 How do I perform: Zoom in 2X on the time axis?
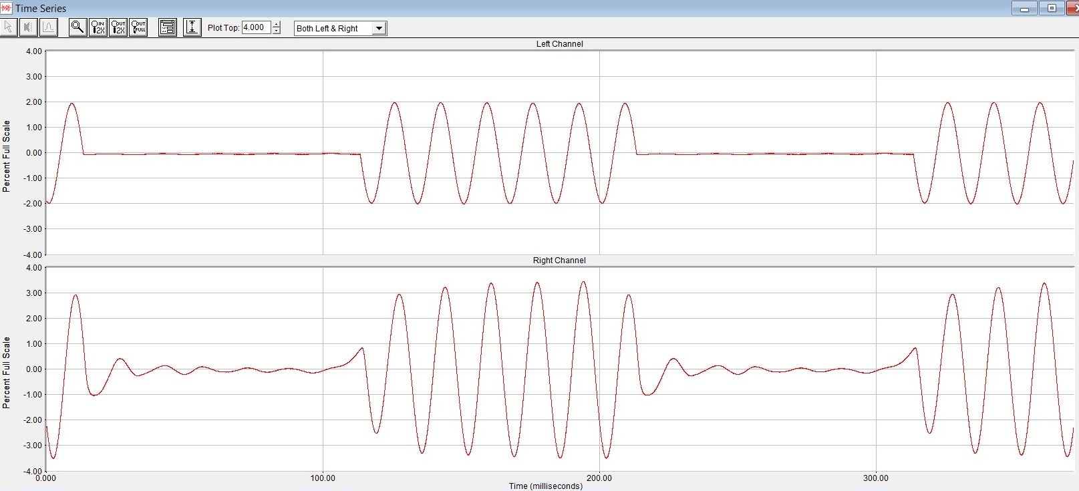click(98, 27)
